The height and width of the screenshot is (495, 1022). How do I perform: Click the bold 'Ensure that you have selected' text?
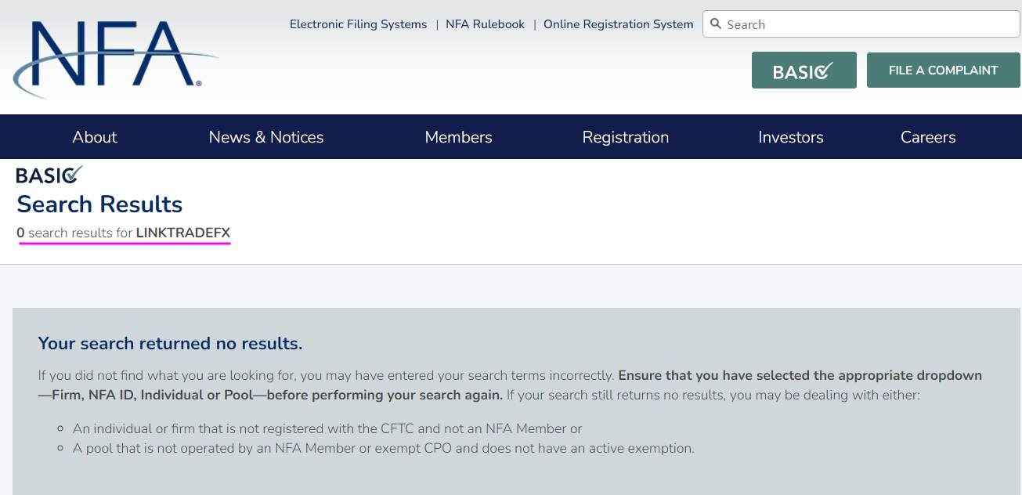click(510, 385)
